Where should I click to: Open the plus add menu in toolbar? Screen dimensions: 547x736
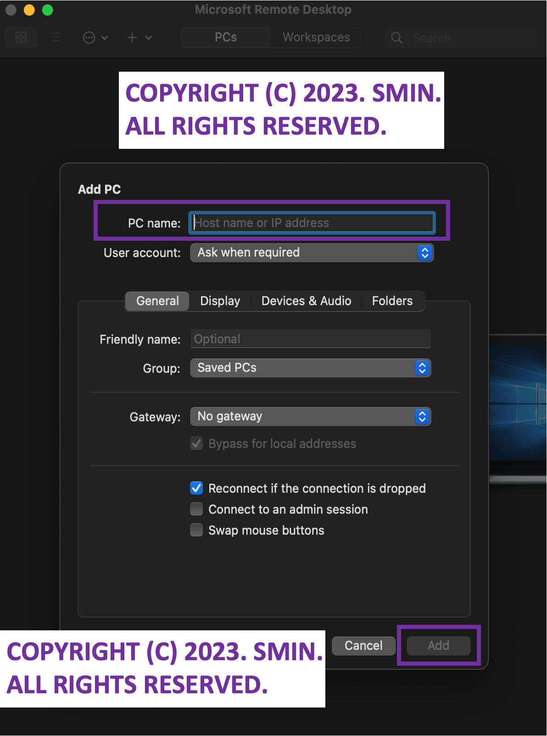(x=139, y=38)
